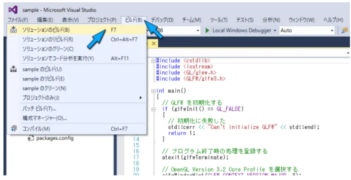Open the Local Windows Debugger dropdown arrow

coord(275,30)
